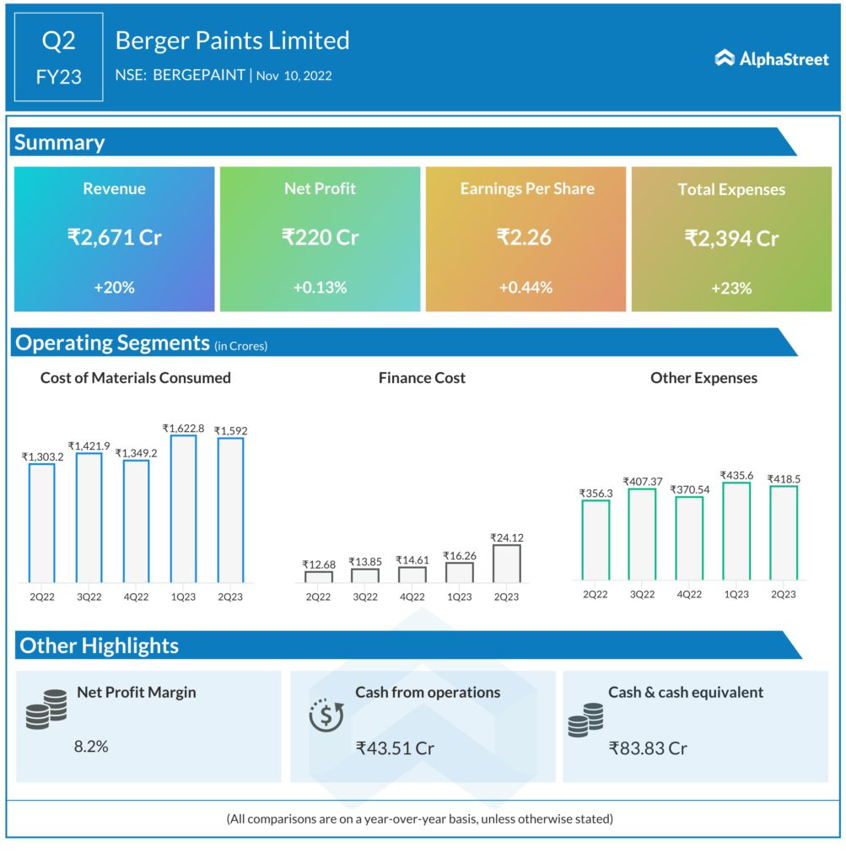Viewport: 846px width, 864px height.
Task: Click the NSE: BERGEPAINT ticker text
Action: click(x=180, y=75)
